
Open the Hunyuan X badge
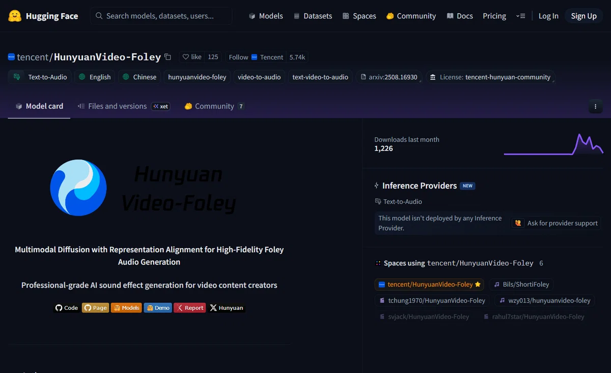pyautogui.click(x=227, y=308)
